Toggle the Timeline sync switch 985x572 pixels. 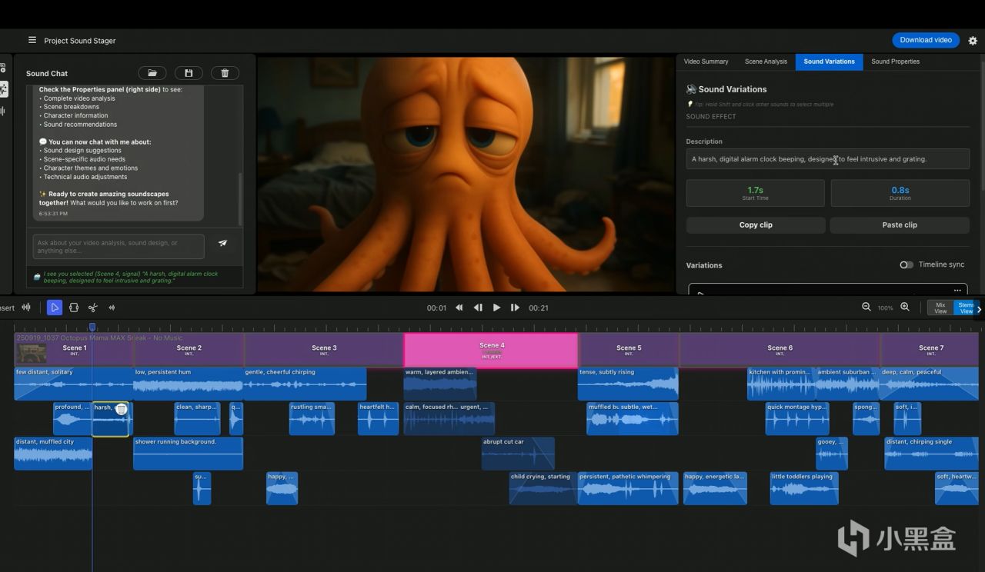(907, 264)
